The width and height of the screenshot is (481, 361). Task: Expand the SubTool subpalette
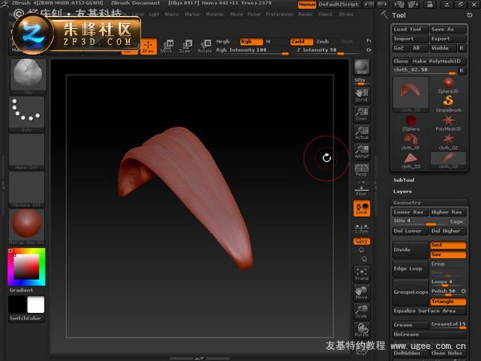tap(404, 180)
